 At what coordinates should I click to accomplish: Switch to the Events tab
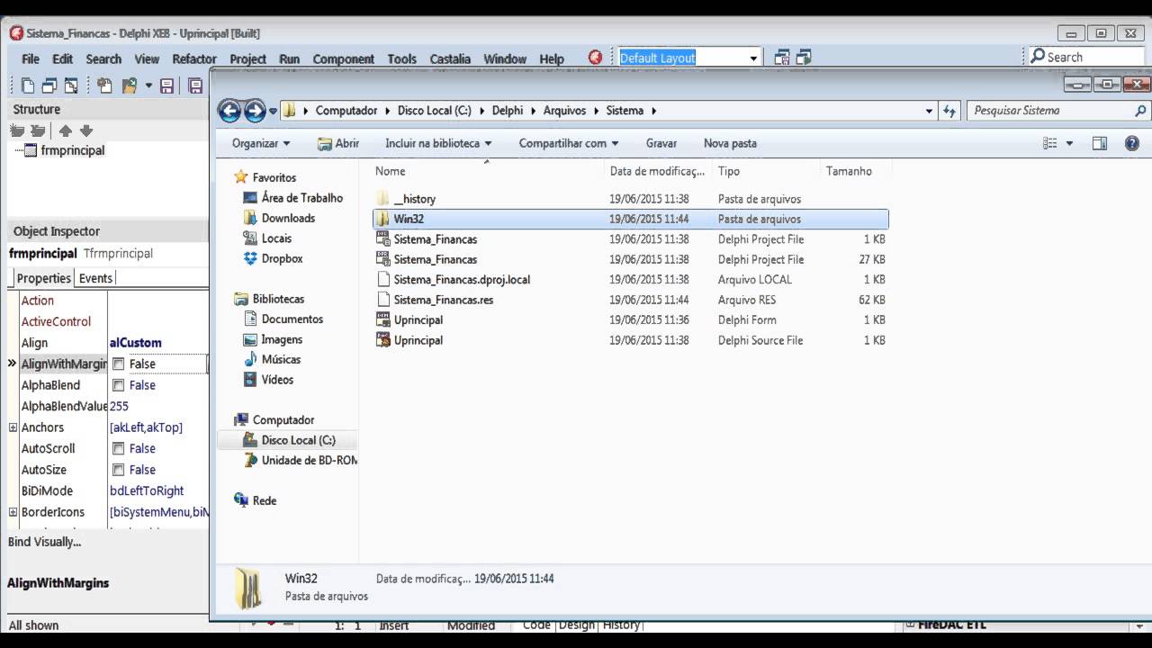95,278
